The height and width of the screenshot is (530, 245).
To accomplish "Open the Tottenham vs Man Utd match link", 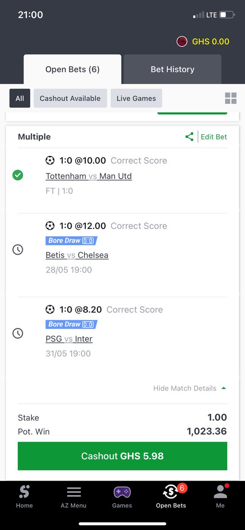I will [88, 176].
